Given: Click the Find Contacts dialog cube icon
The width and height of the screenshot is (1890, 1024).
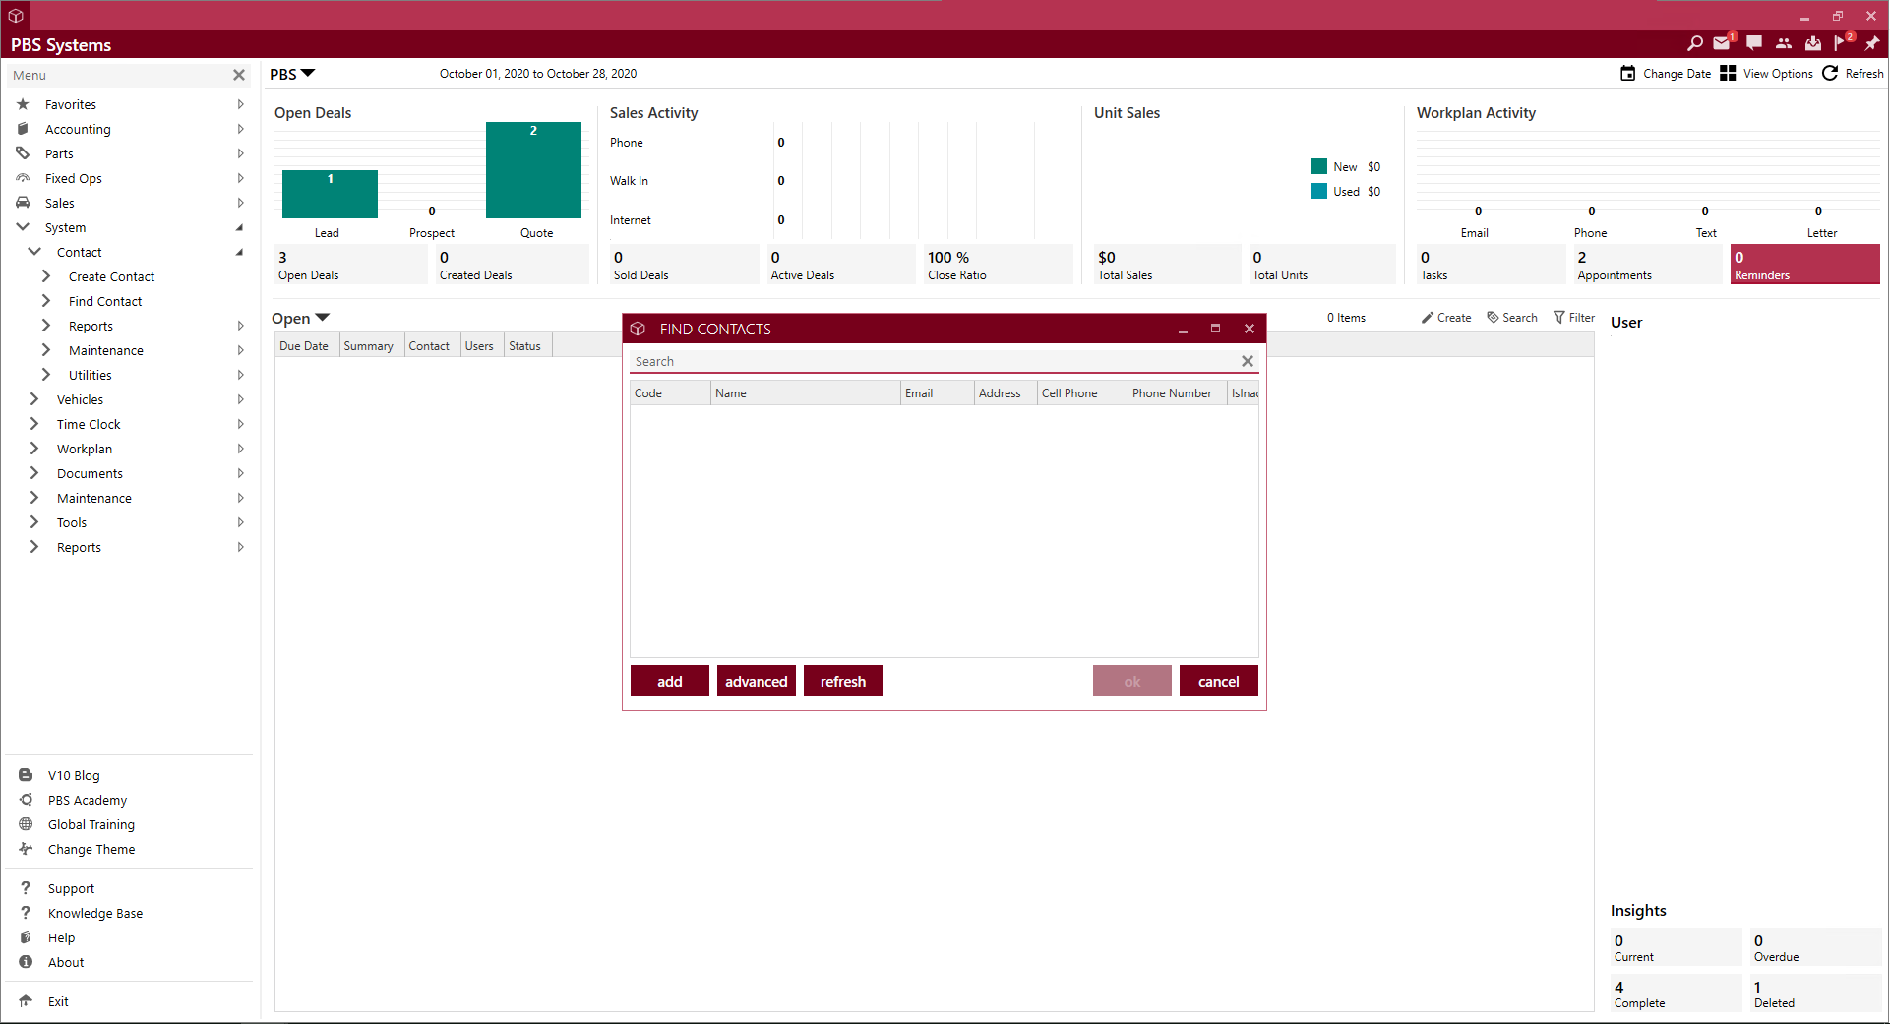Looking at the screenshot, I should point(638,329).
